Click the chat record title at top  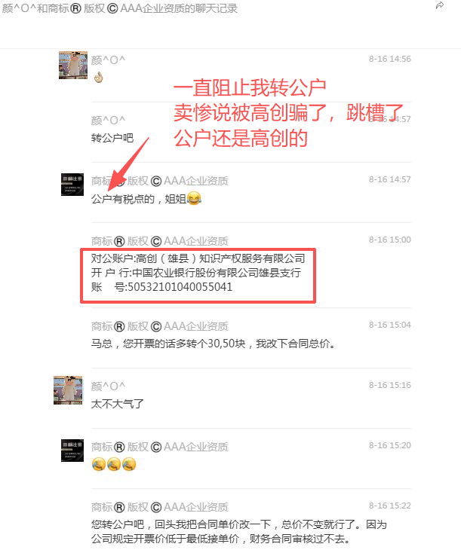point(120,8)
